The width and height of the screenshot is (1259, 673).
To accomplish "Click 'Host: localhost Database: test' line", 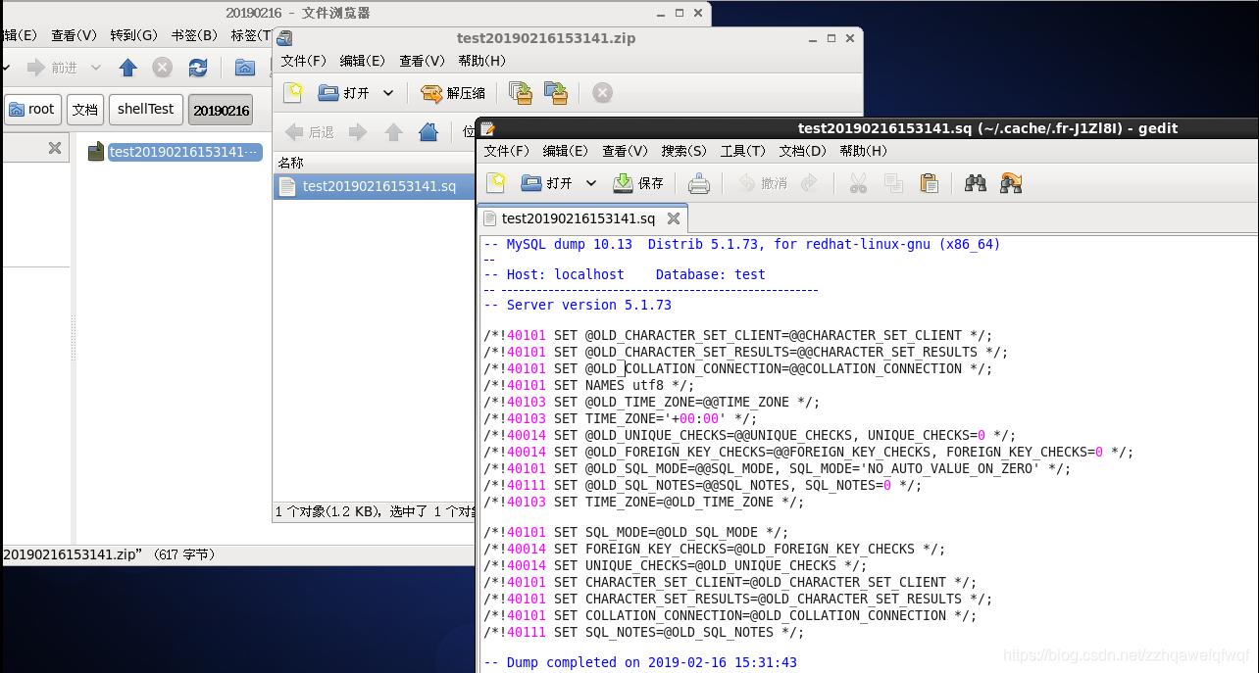I will 625,274.
